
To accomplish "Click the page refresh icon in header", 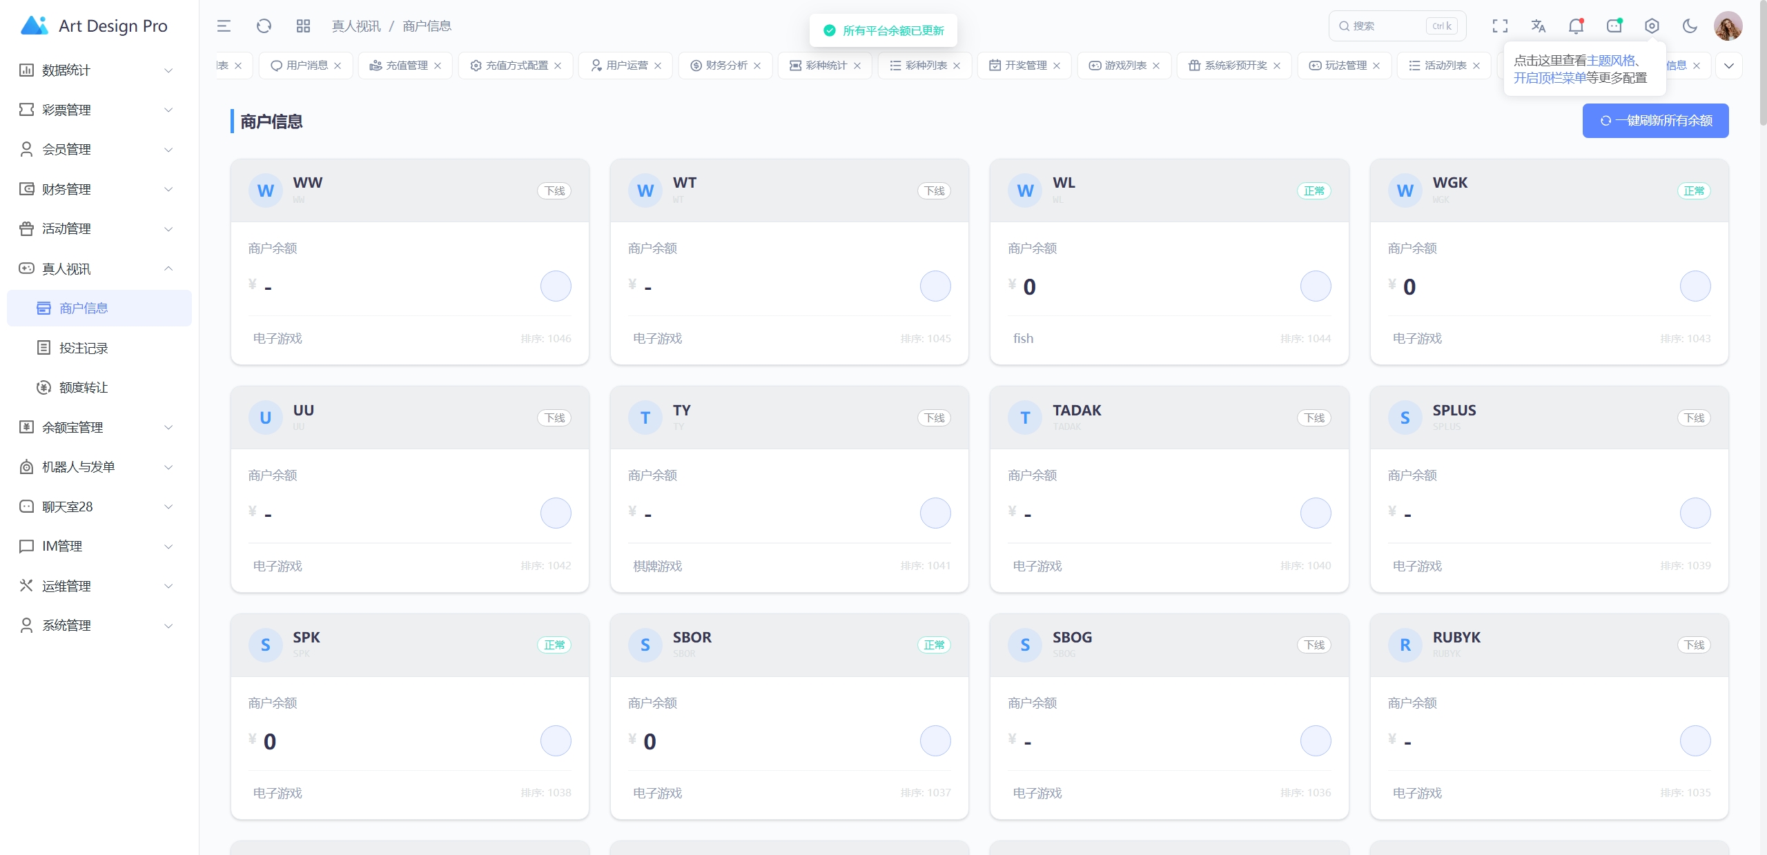I will (264, 26).
